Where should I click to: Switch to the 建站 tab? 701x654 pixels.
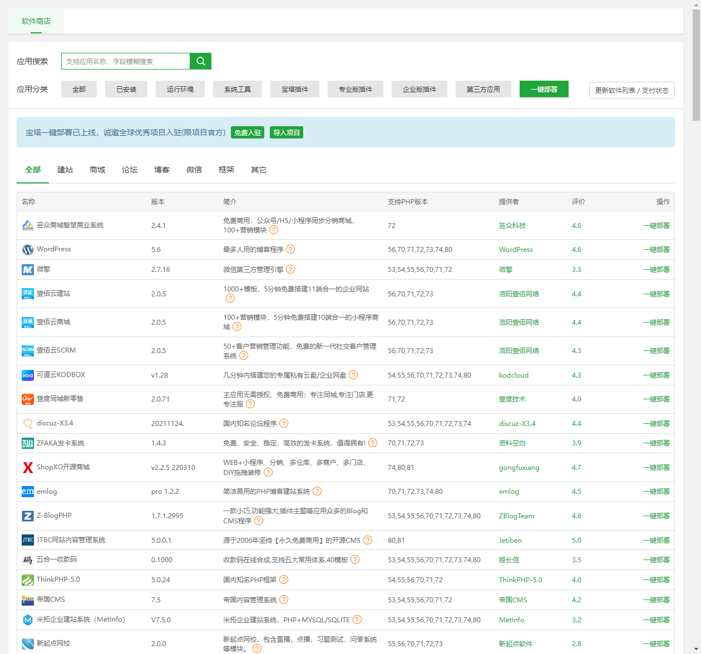(x=65, y=170)
